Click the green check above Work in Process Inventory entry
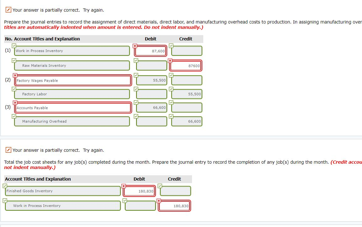 click(x=14, y=45)
